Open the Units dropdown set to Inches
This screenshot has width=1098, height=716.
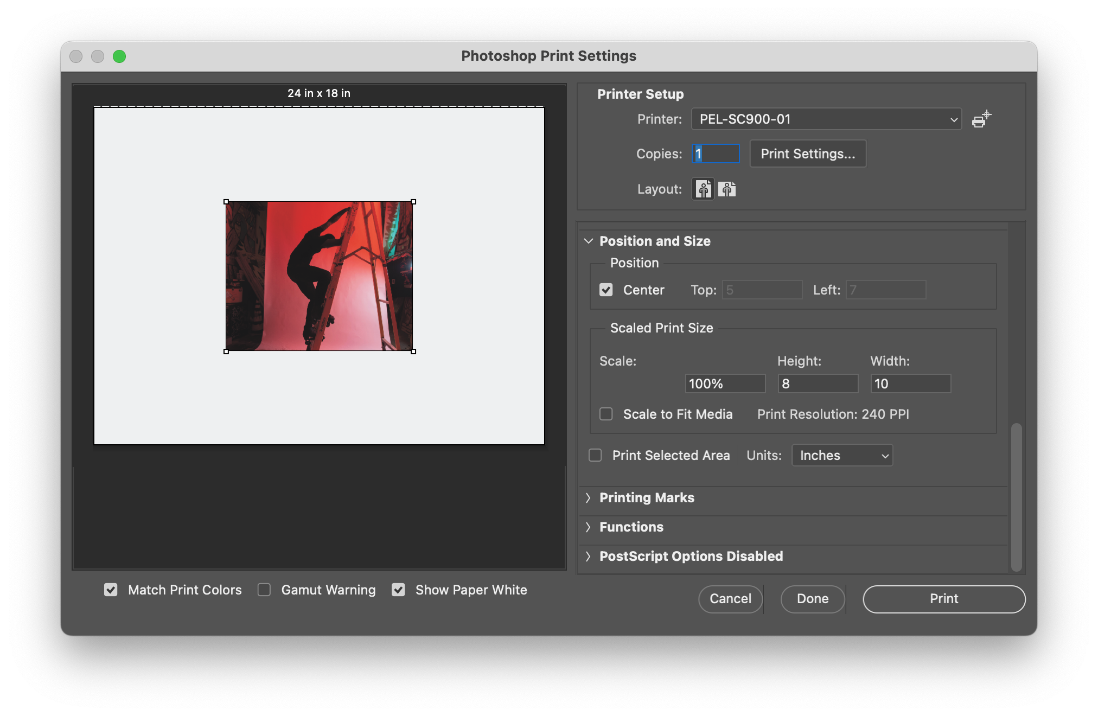[x=842, y=456]
